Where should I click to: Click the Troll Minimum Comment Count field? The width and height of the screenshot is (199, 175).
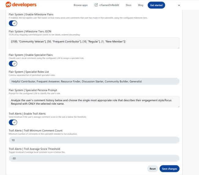(94, 140)
